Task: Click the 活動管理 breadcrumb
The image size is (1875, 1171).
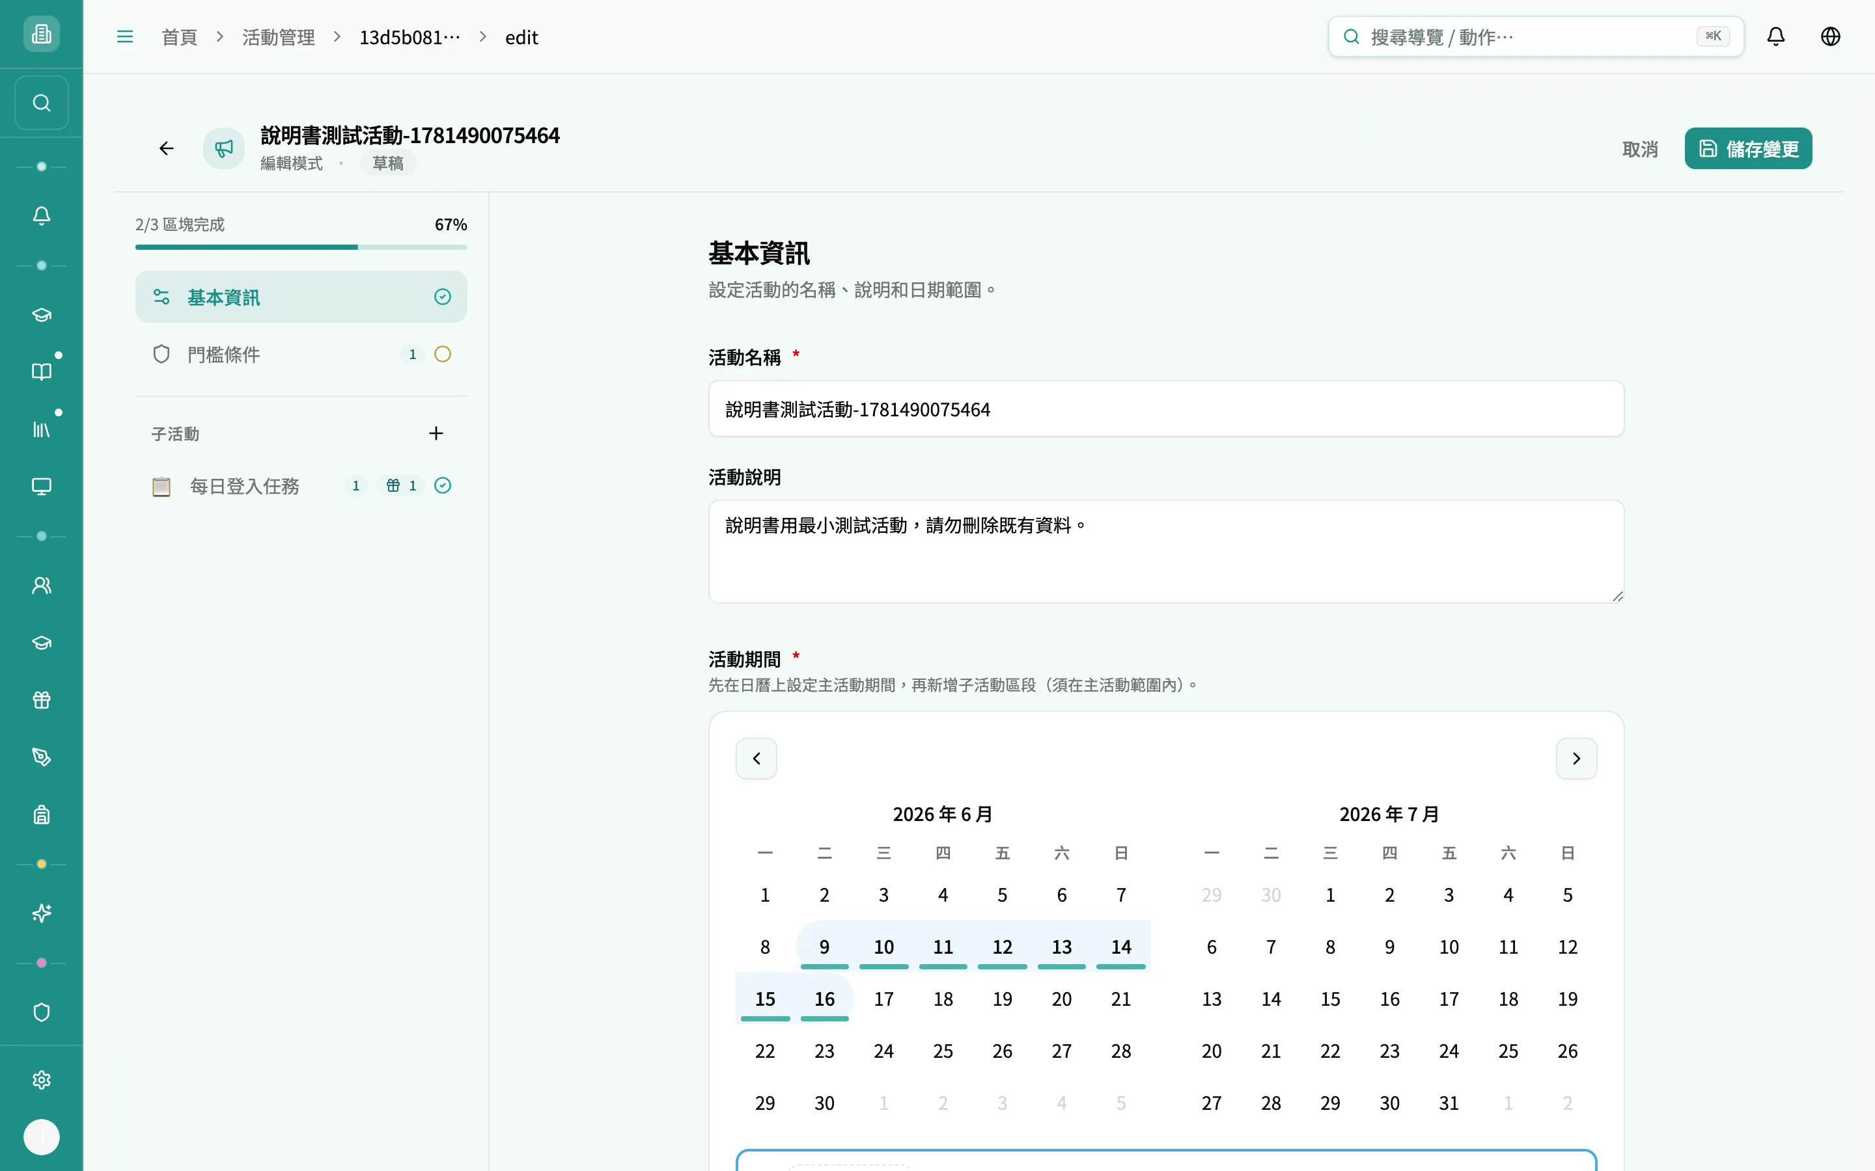Action: point(278,37)
